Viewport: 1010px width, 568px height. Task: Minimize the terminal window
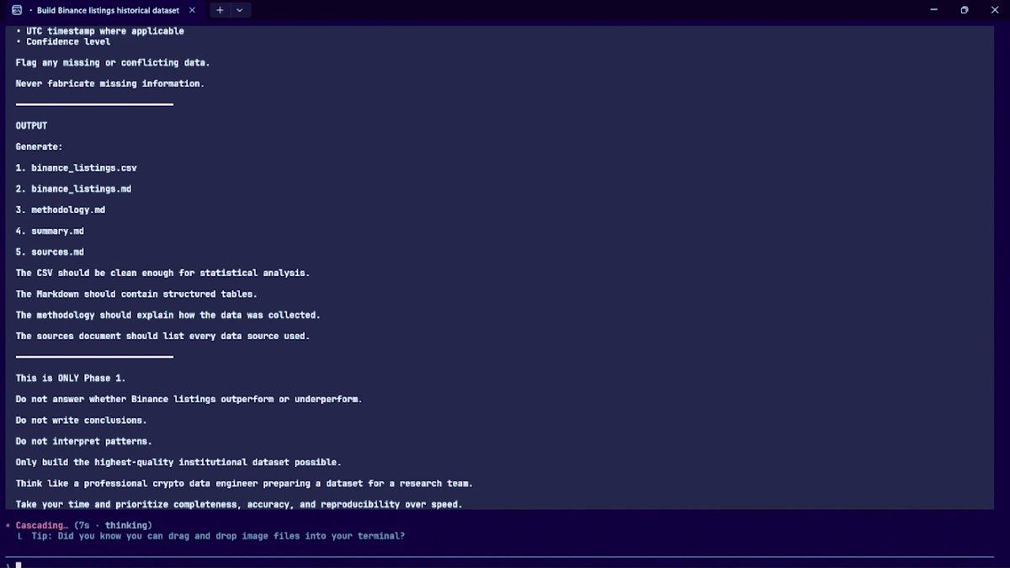tap(934, 10)
